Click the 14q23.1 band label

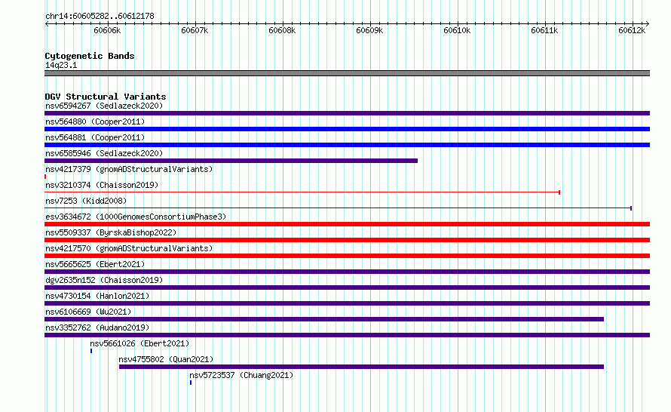click(61, 65)
